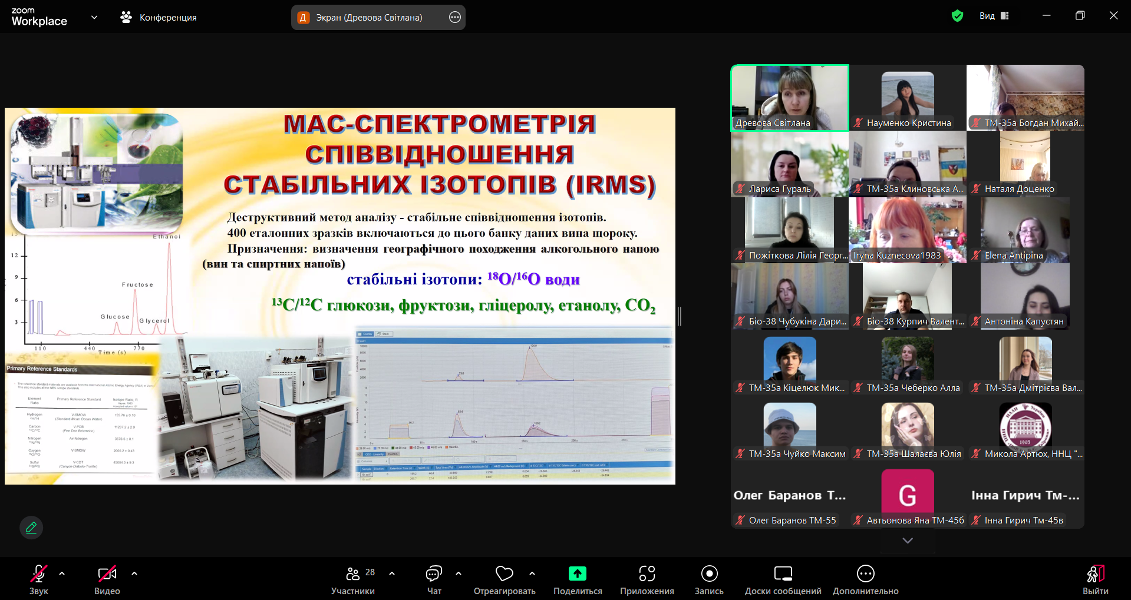Select Олег Баранов participant tile

[790, 495]
